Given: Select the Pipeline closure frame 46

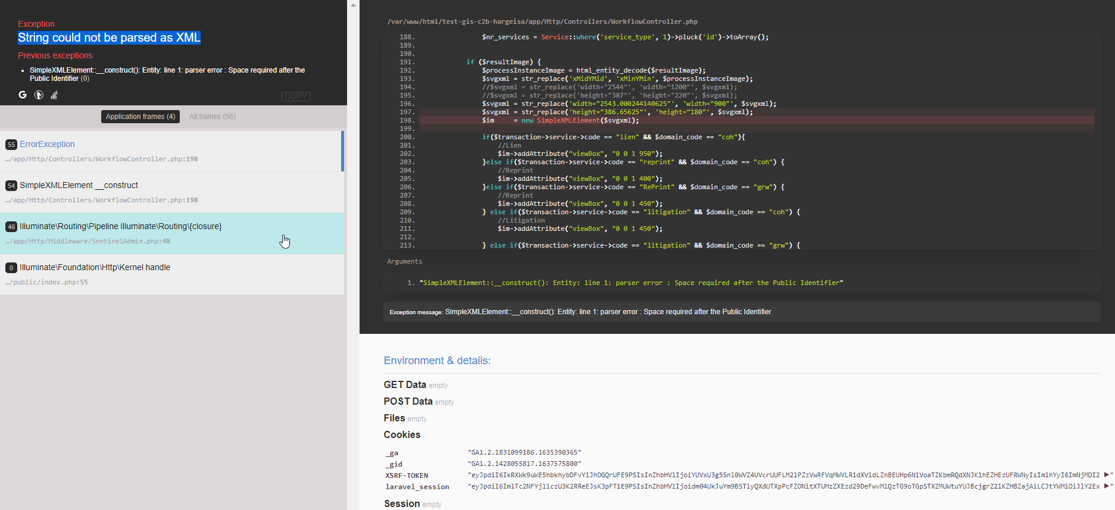Looking at the screenshot, I should point(172,233).
